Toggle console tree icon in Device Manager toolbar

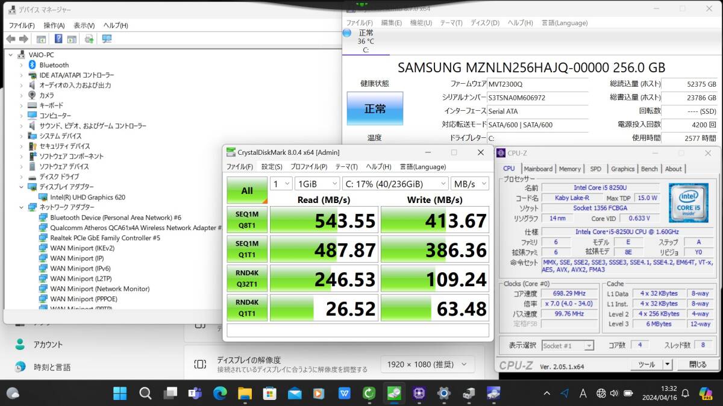pyautogui.click(x=41, y=39)
